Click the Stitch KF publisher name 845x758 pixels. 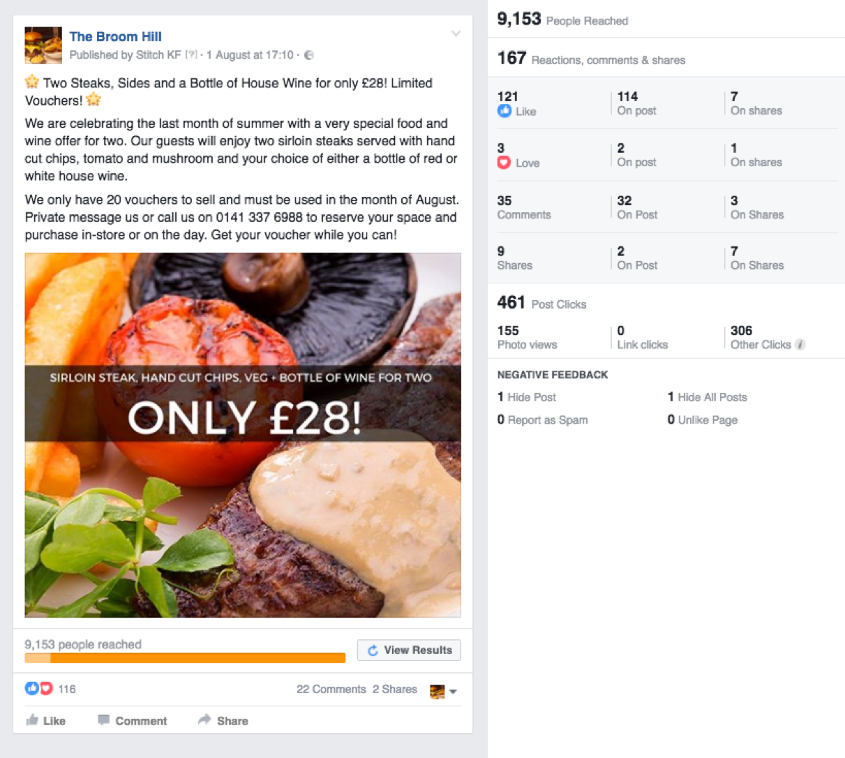pyautogui.click(x=159, y=55)
